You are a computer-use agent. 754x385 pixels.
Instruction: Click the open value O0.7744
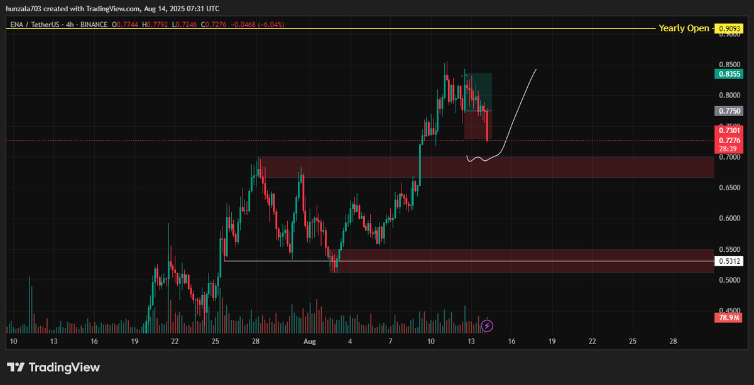(x=126, y=24)
